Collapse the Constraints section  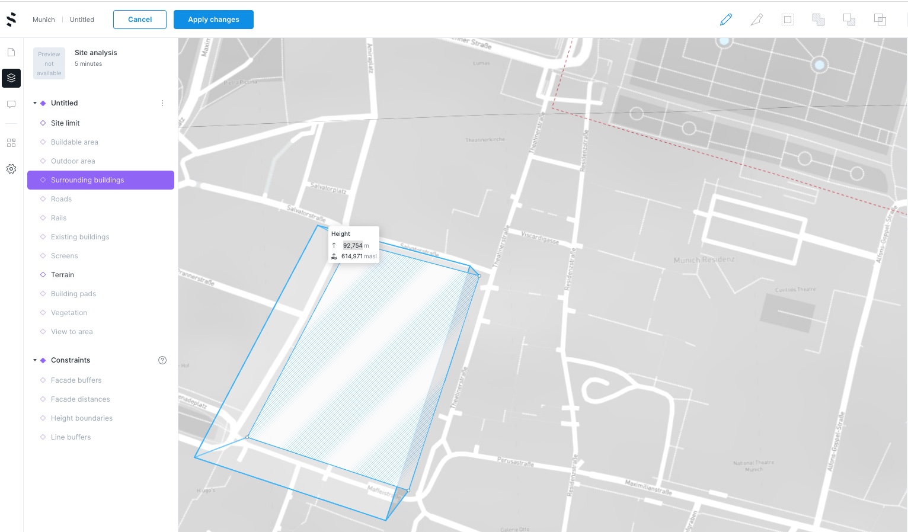pos(35,360)
